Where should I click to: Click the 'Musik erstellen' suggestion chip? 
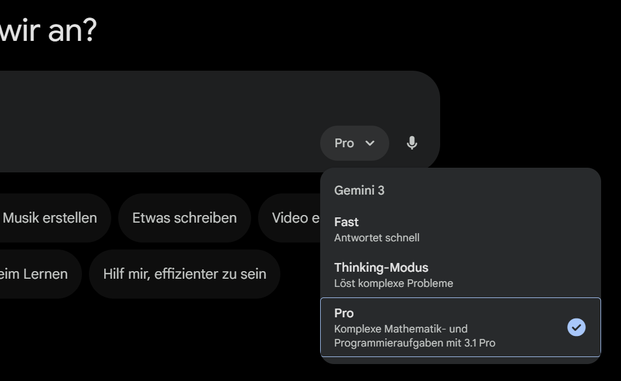point(49,217)
